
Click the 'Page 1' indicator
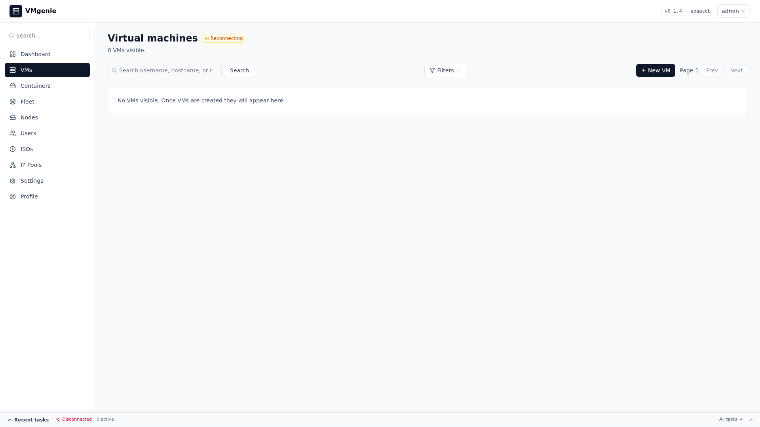click(689, 70)
